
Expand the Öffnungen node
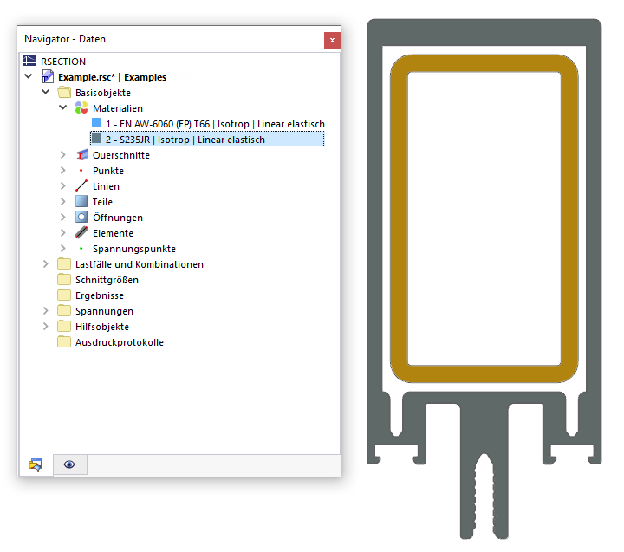tap(63, 217)
